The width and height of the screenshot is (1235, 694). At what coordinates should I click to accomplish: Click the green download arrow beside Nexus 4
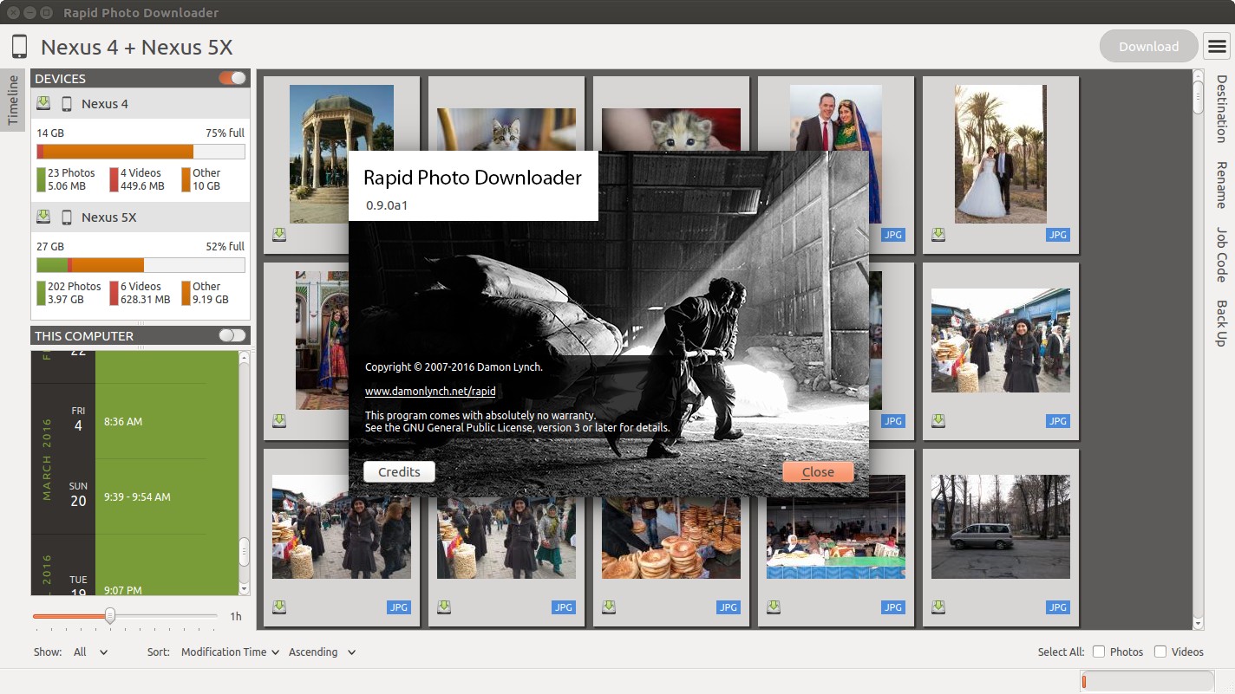click(x=42, y=102)
